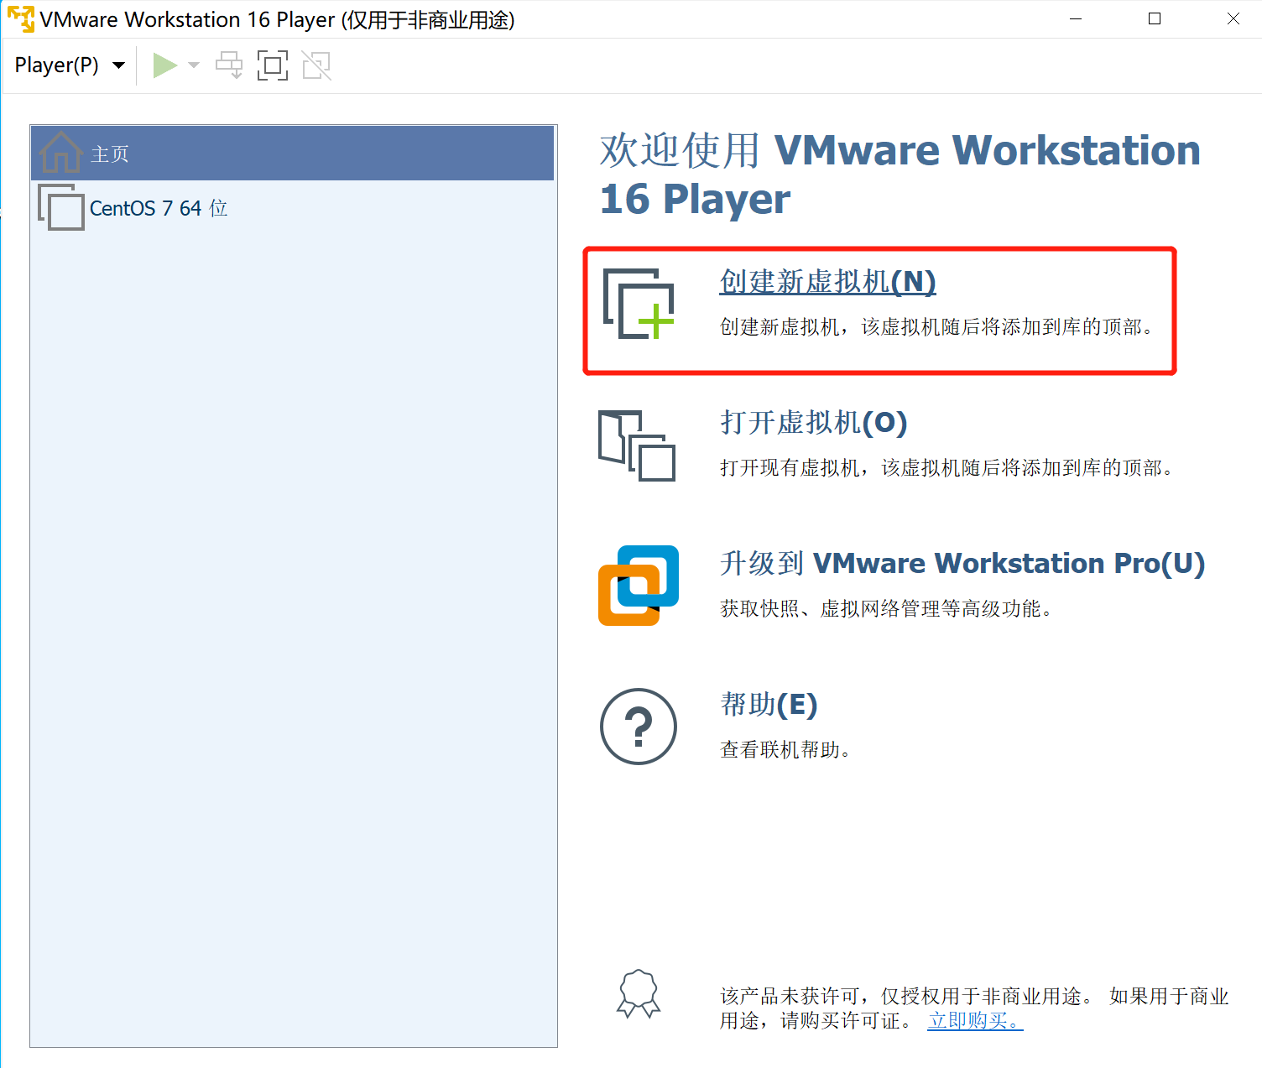Click the Send Ctrl+Alt+Del toolbar icon

229,65
